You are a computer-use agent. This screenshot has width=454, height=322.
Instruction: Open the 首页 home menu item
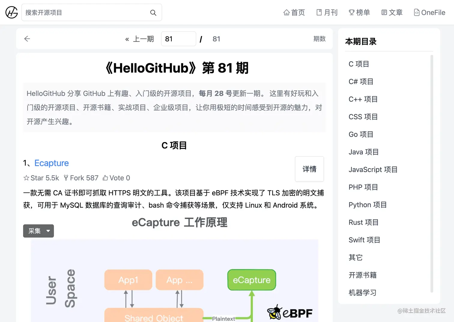click(x=294, y=12)
